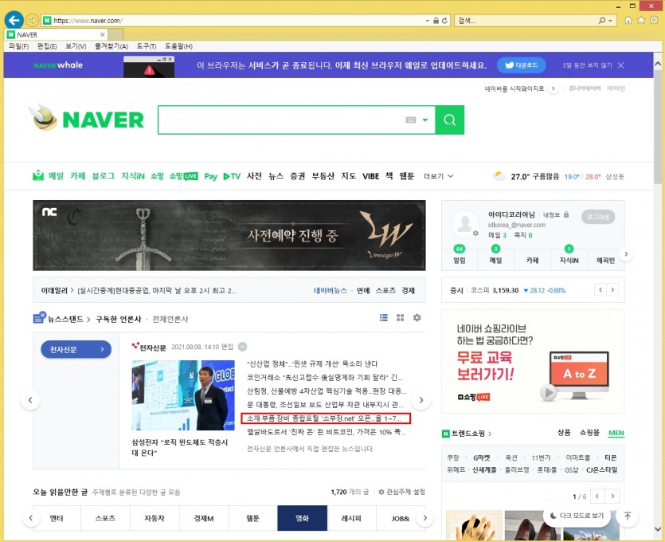Select the MEN tab in trend shopping
Screen dimensions: 665x542
point(616,433)
